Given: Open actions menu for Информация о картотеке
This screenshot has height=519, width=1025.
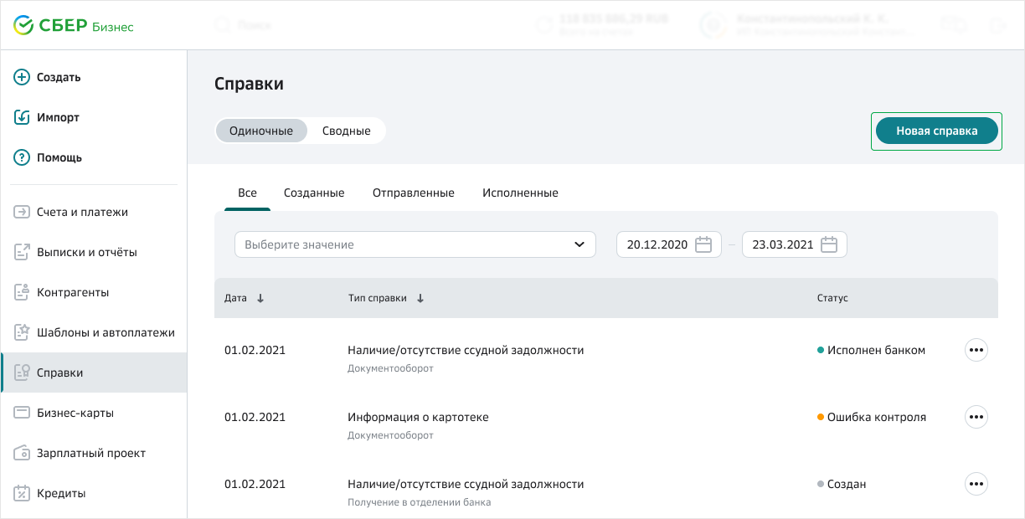Looking at the screenshot, I should [x=976, y=417].
